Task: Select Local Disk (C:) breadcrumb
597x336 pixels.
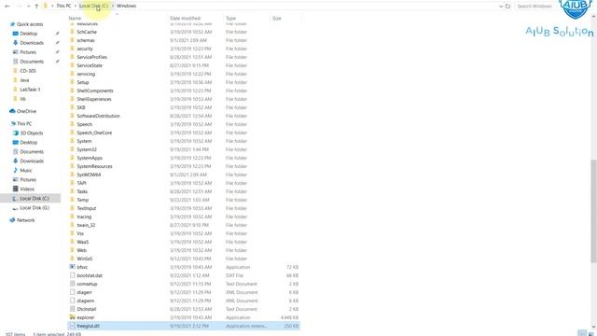Action: [x=93, y=6]
